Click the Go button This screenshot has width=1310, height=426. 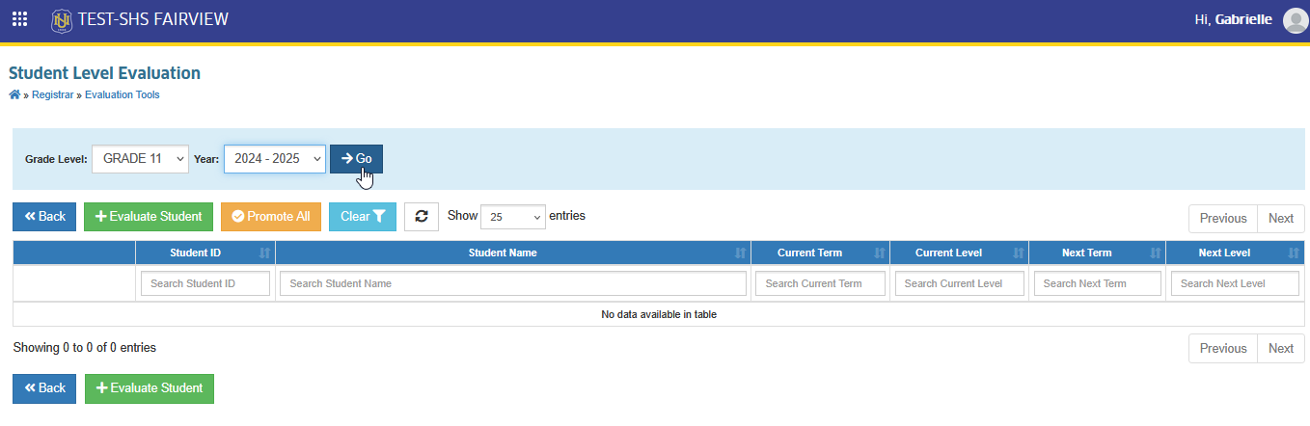357,159
